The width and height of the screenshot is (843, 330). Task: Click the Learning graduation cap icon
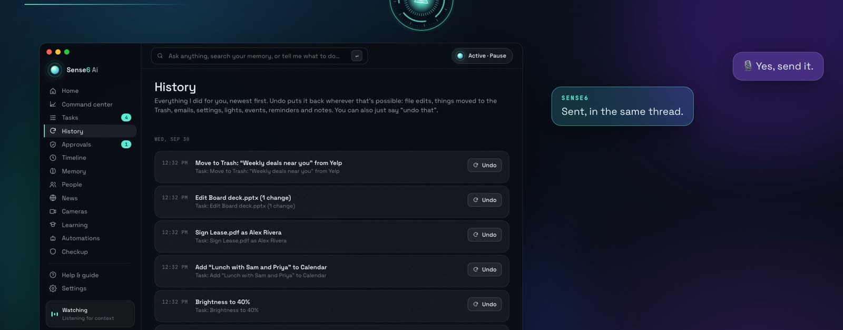53,225
